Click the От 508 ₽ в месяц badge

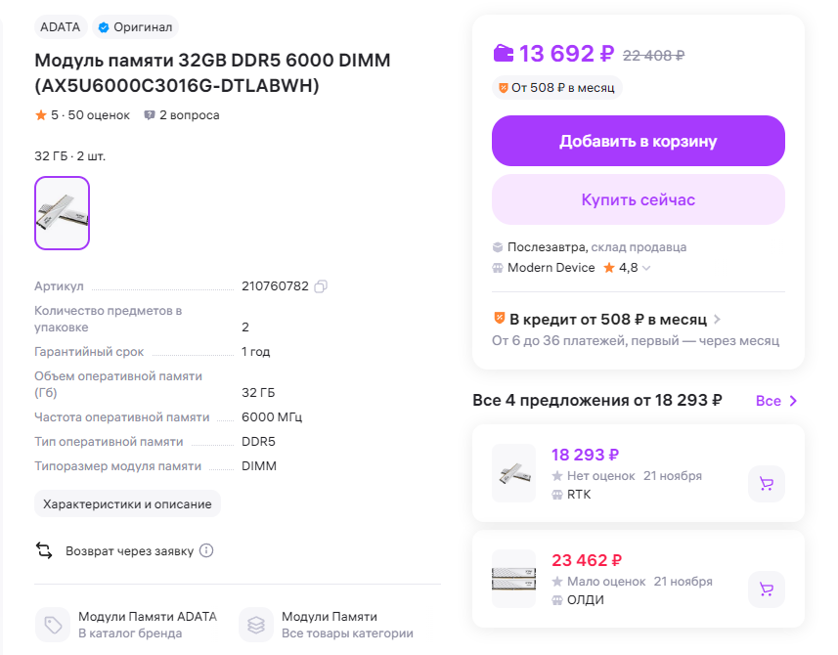(x=556, y=88)
